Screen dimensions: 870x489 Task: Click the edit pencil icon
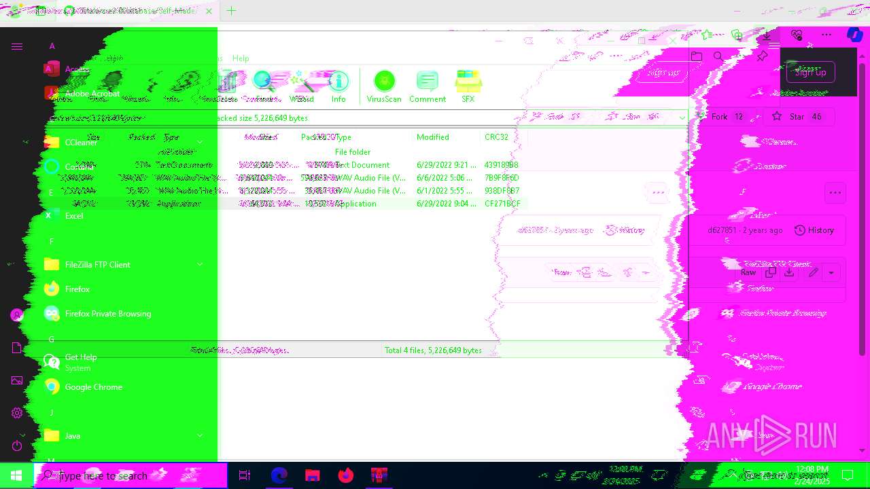813,272
